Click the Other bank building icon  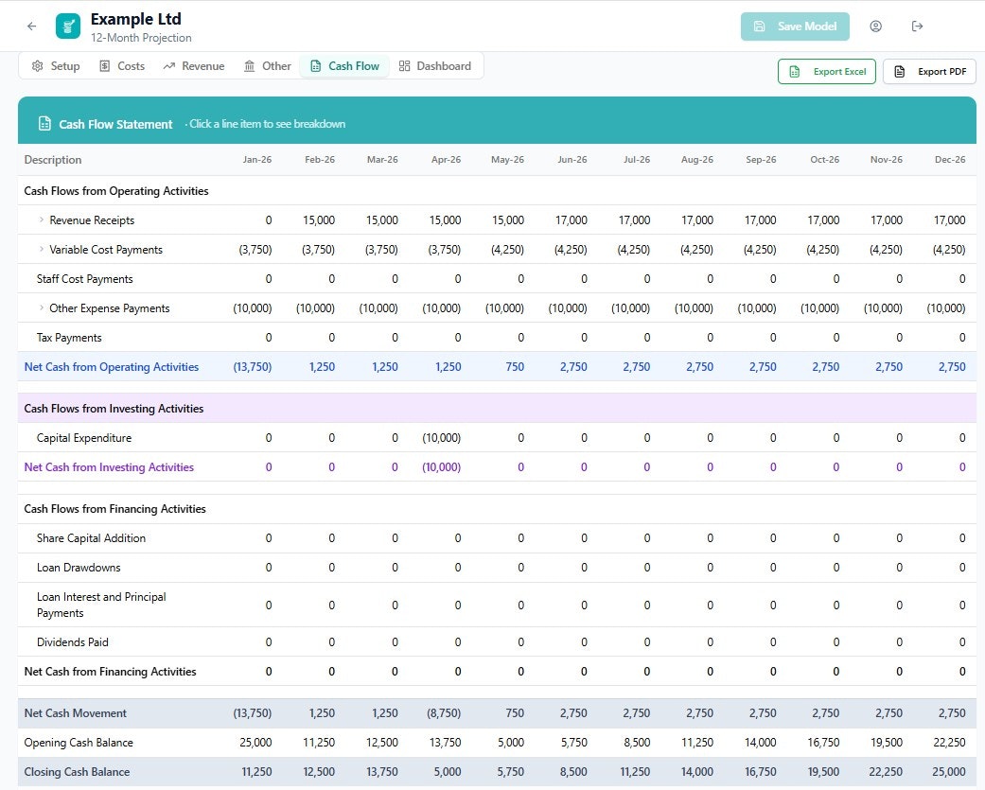[250, 66]
